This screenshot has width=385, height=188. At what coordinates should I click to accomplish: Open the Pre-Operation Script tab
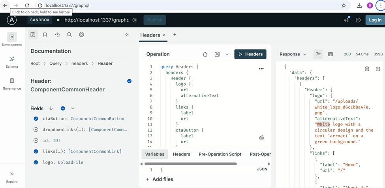click(220, 154)
